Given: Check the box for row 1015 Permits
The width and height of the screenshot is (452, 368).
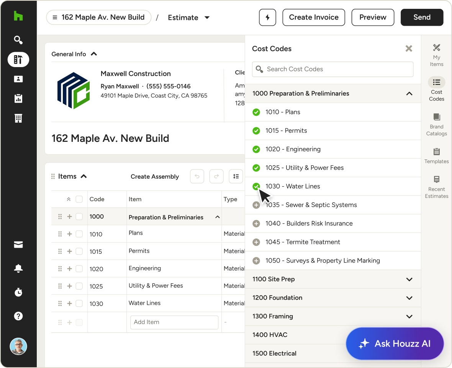Looking at the screenshot, I should tap(79, 251).
